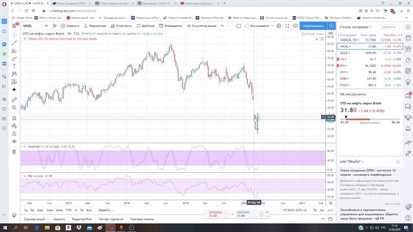Select the text annotation tool
Image resolution: width=413 pixels, height=232 pixels.
(14, 66)
